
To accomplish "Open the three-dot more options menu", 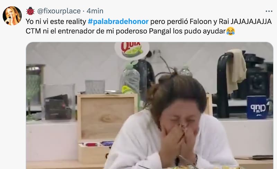I will (269, 11).
